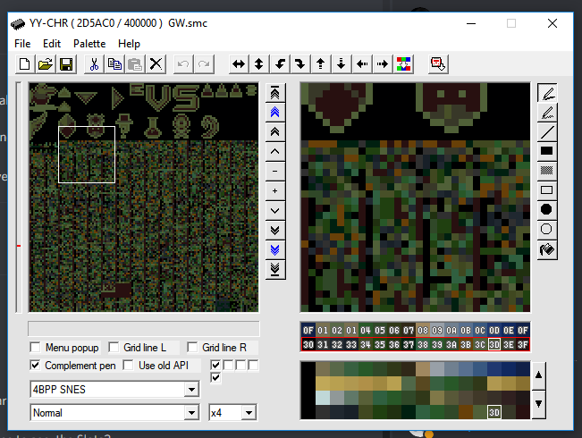Flip tile vertically with the up-down arrow icon
Viewport: 582px width, 438px height.
coord(259,64)
